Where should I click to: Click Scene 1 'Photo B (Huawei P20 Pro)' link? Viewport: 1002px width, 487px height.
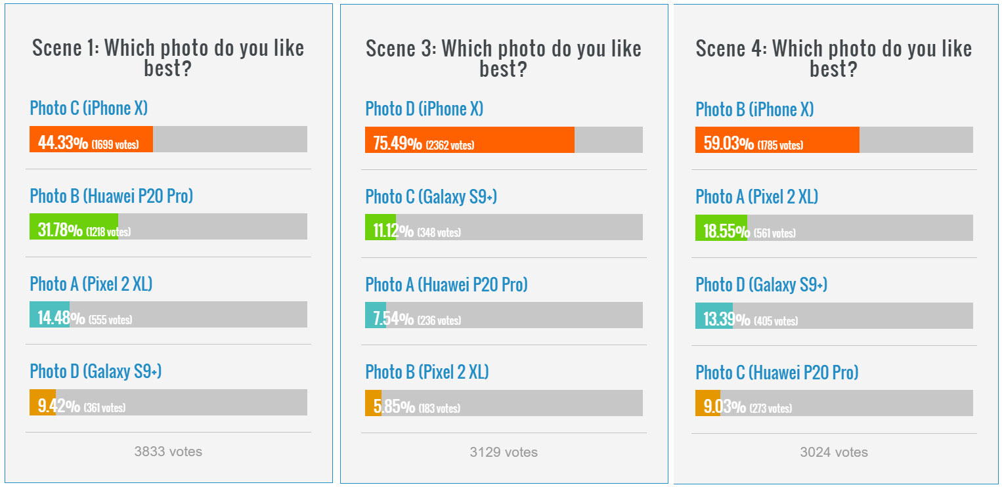112,196
